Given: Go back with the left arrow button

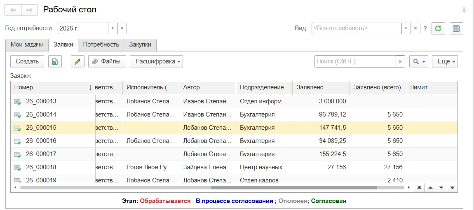Looking at the screenshot, I should [x=13, y=10].
